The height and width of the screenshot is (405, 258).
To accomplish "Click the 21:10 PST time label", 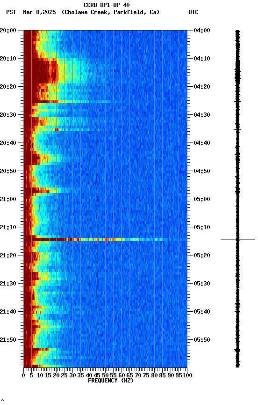I will point(8,227).
